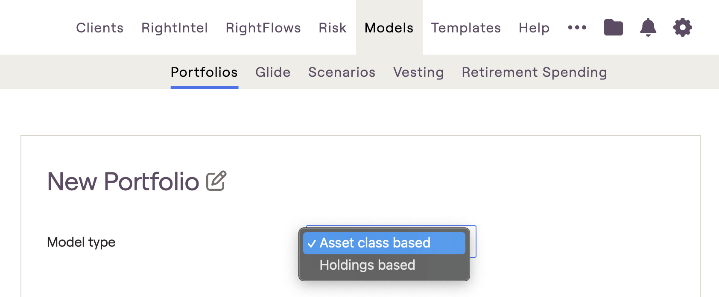Go to the Clients menu item
Viewport: 719px width, 297px height.
[100, 28]
